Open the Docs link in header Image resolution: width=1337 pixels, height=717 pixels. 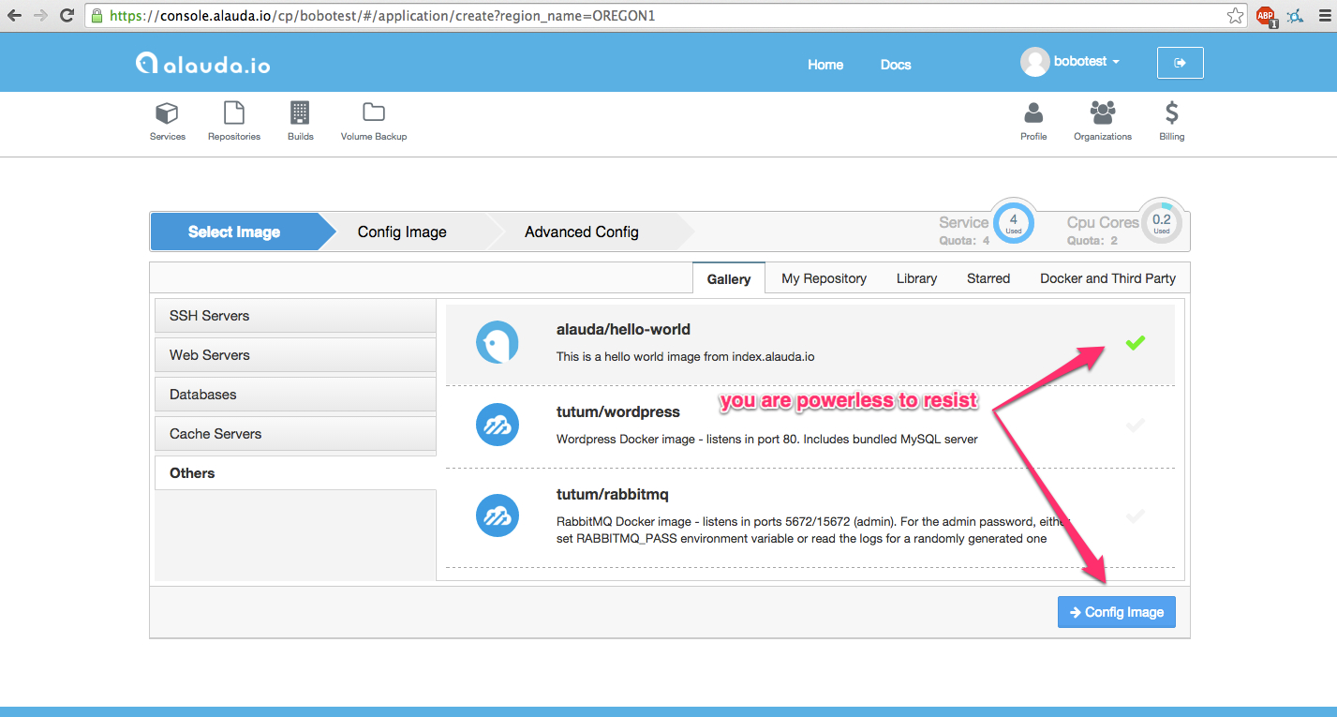(x=896, y=65)
